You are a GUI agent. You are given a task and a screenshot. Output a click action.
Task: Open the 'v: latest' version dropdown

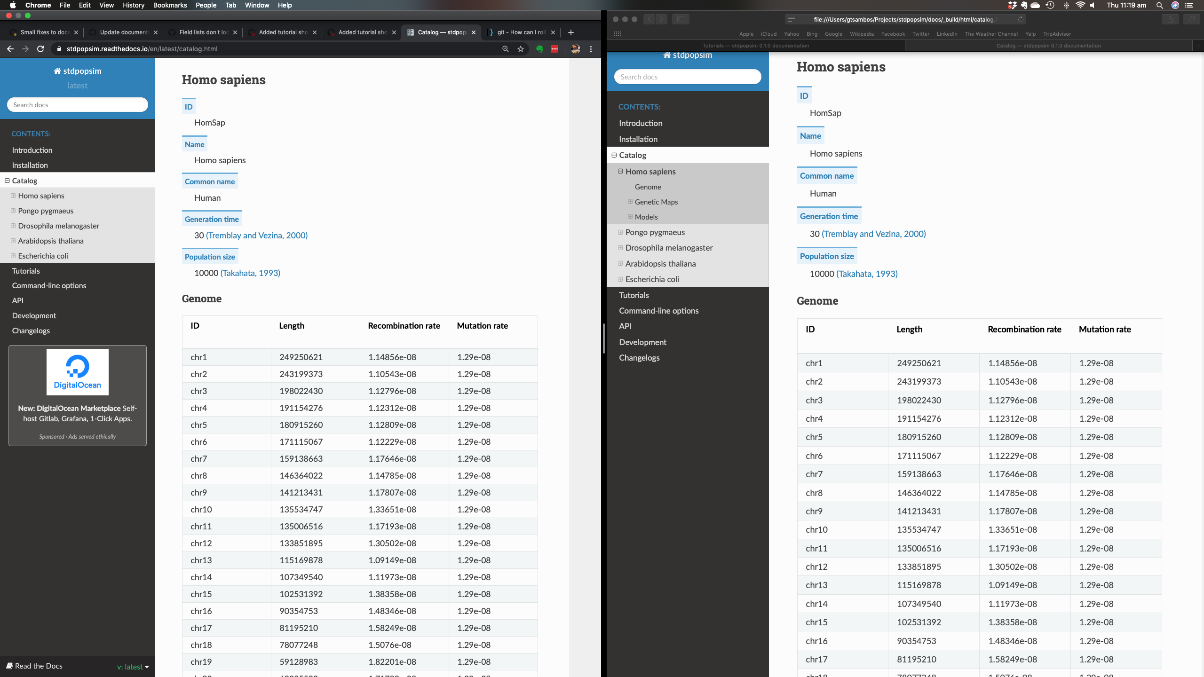[131, 667]
